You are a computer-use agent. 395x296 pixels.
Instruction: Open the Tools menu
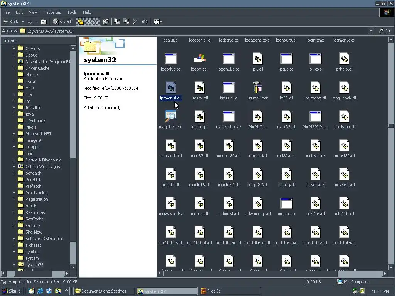(72, 12)
